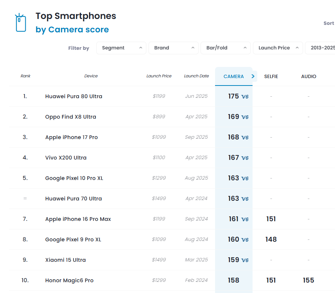
Task: Click camera score 169 for Oppo Find X8
Action: pos(233,116)
